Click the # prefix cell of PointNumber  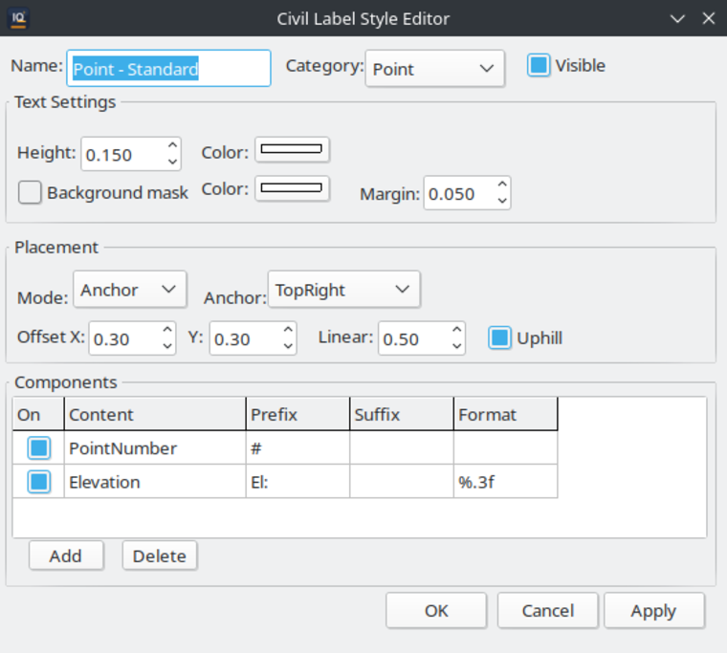(x=297, y=448)
